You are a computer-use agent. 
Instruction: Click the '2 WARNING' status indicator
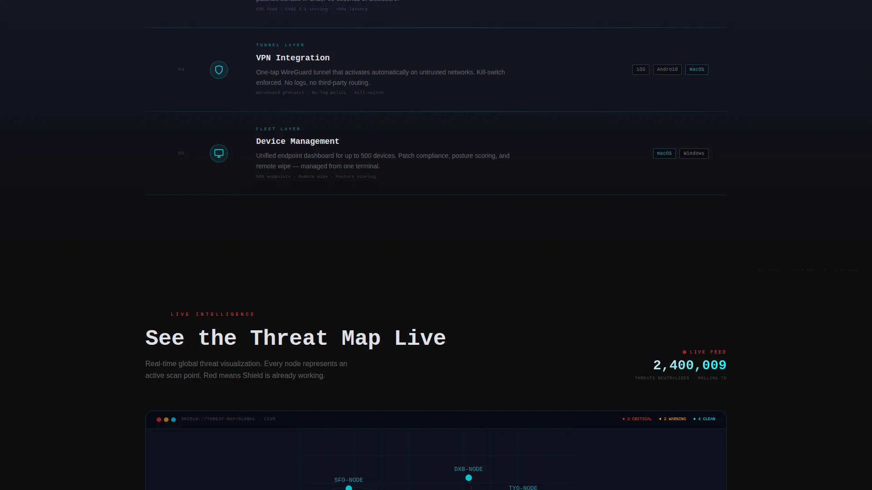(x=673, y=419)
